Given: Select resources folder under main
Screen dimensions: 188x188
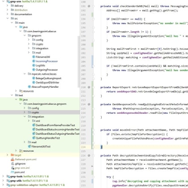Looking at the screenshot, I should pyautogui.click(x=28, y=91).
